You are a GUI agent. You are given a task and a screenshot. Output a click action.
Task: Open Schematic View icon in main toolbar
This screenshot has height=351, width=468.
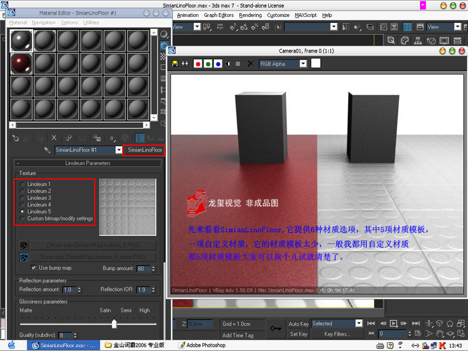pyautogui.click(x=394, y=27)
